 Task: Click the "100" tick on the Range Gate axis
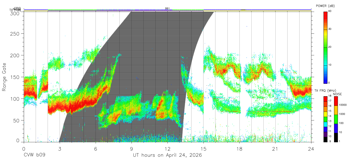[x=15, y=99]
